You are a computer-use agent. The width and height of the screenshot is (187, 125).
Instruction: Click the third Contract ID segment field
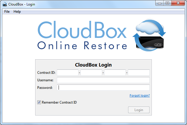pos(115,73)
